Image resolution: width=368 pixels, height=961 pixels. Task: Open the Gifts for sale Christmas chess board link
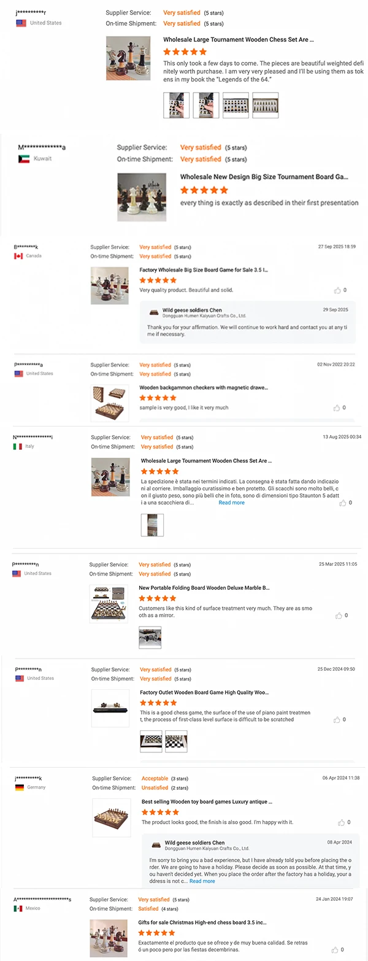(202, 922)
